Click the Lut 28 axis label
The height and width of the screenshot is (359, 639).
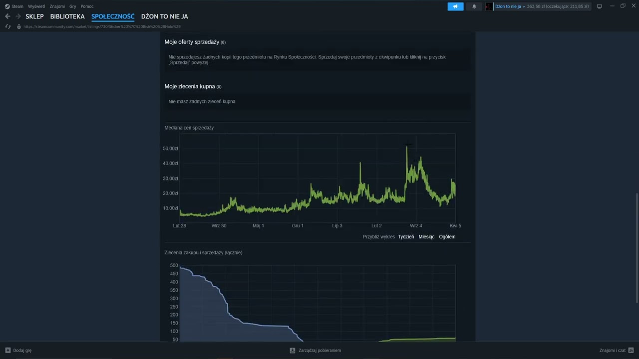179,225
